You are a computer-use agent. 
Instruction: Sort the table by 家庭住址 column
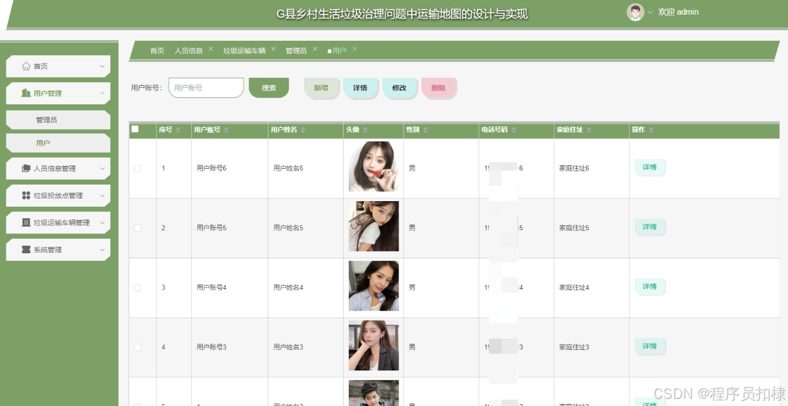point(588,130)
